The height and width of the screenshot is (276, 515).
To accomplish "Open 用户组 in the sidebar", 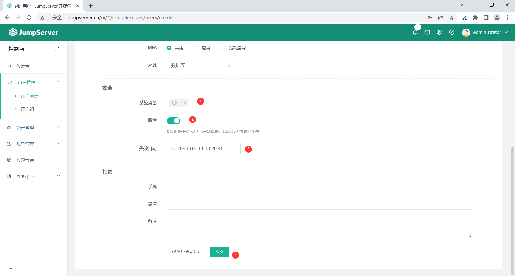I will point(28,109).
